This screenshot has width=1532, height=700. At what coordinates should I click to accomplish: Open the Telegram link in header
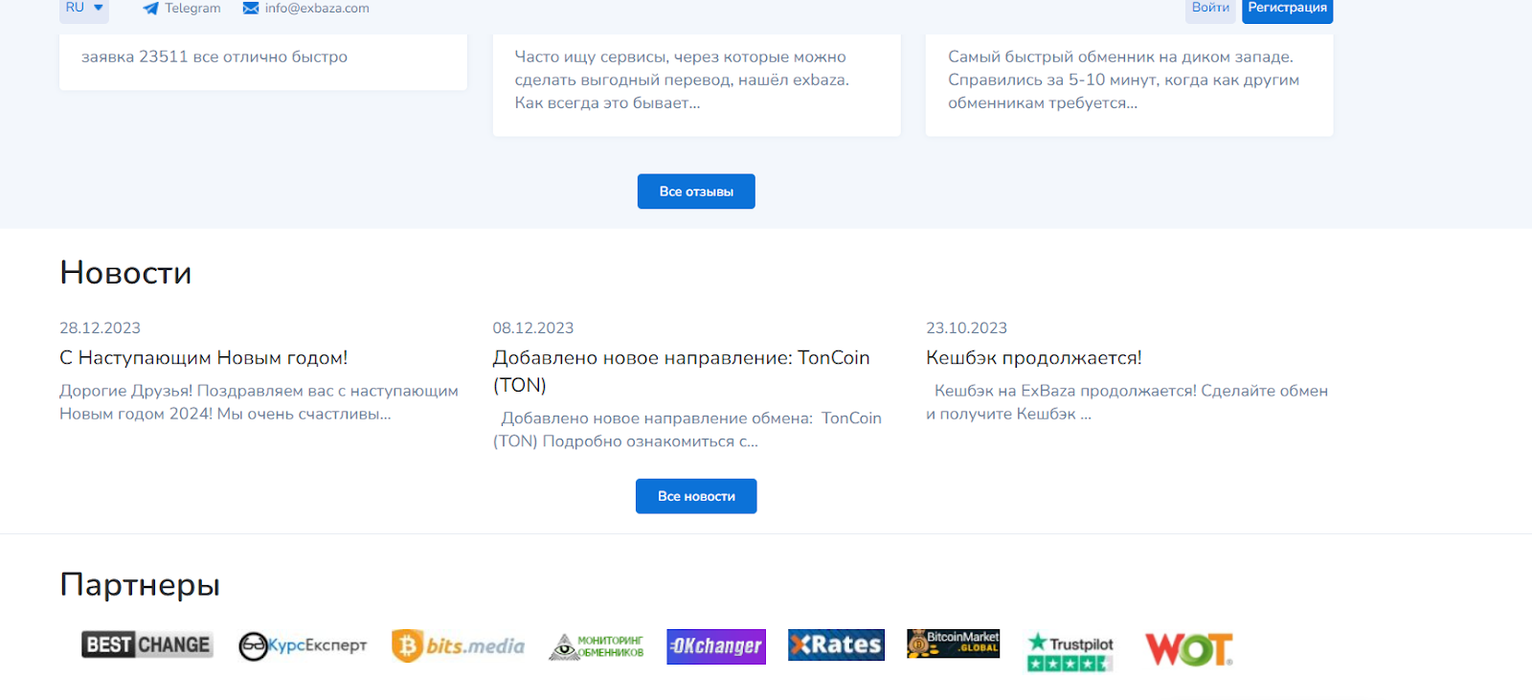pos(182,9)
